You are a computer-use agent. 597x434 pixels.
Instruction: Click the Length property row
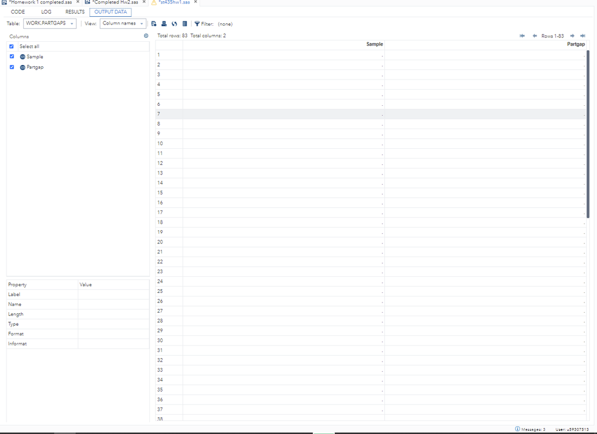click(78, 314)
